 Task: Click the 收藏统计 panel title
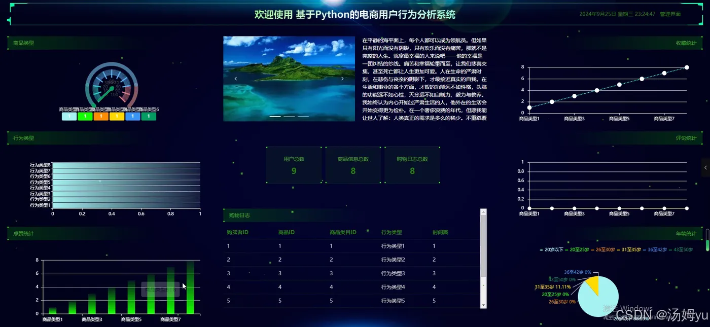point(686,43)
